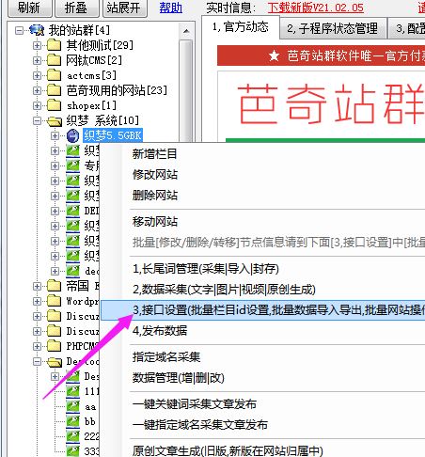
Task: Expand the 其他测试[29] folder
Action: click(x=37, y=45)
